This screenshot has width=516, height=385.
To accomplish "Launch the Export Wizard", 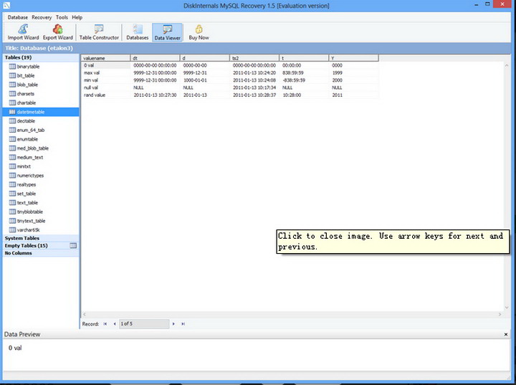I will [x=58, y=32].
